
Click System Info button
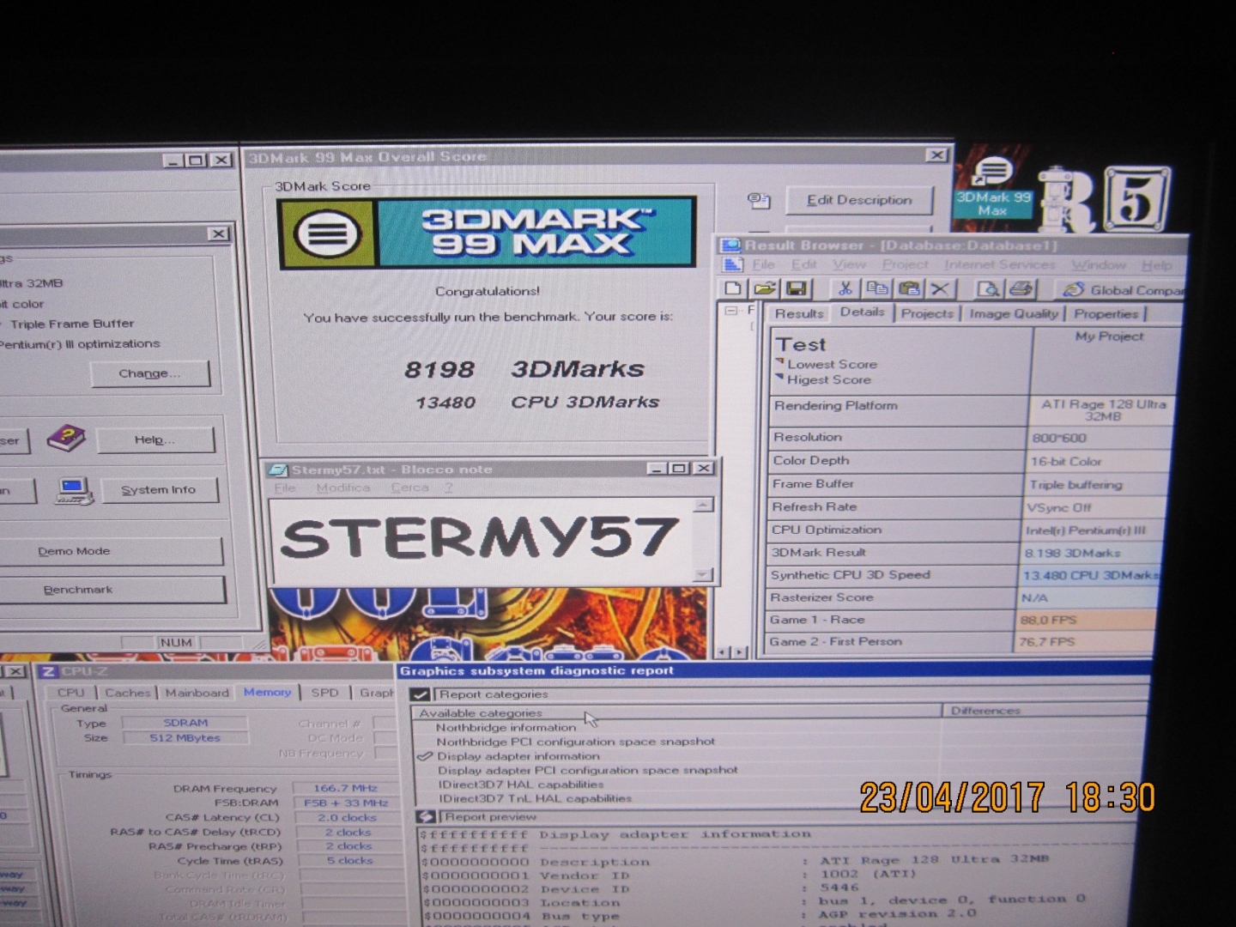tap(159, 490)
